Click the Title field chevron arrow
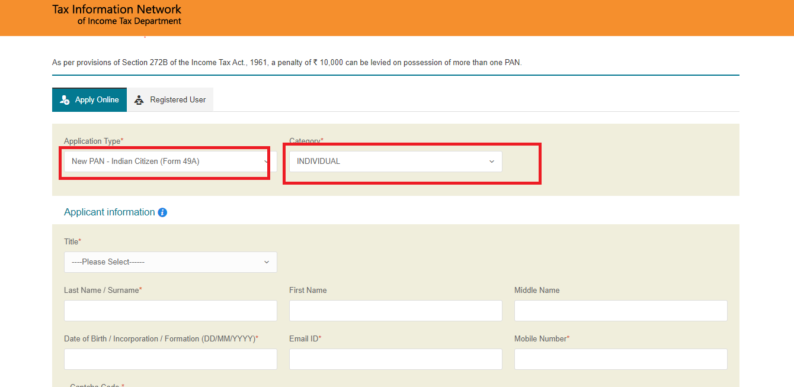Viewport: 794px width, 387px height. point(265,262)
